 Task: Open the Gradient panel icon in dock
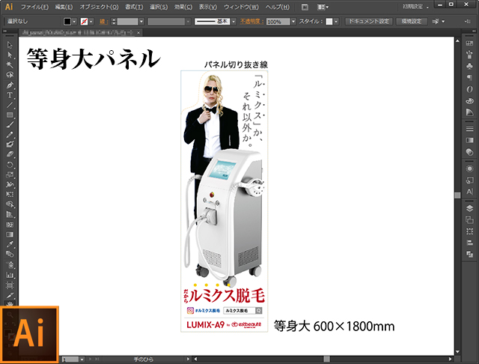tap(469, 140)
